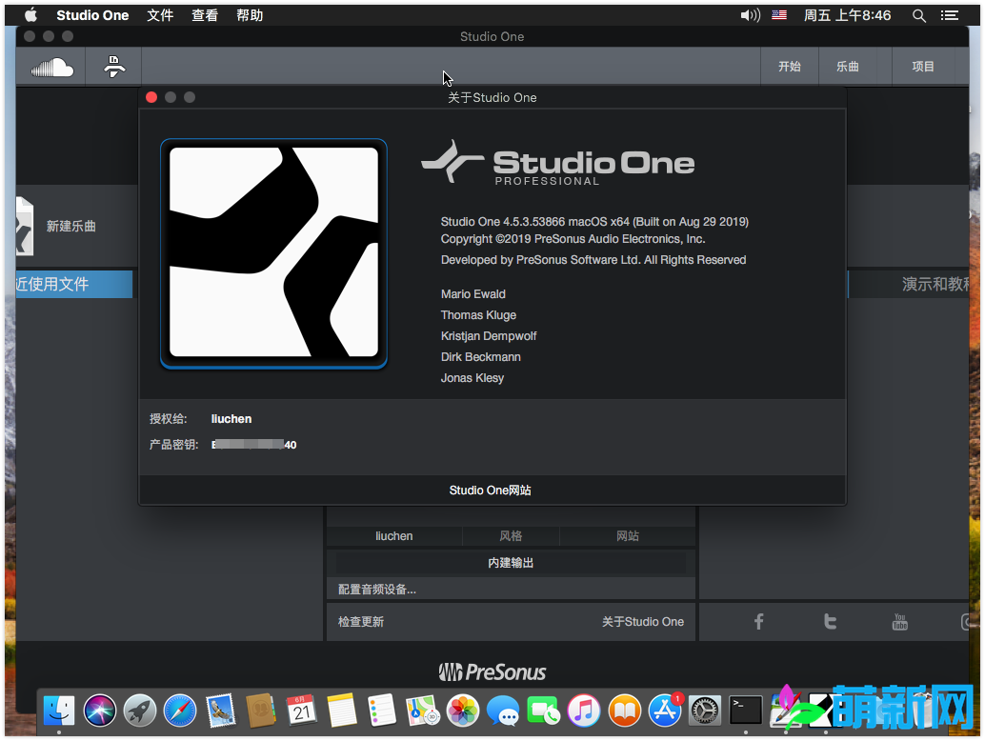
Task: Click 新建乐曲 to create a new song
Action: [71, 226]
